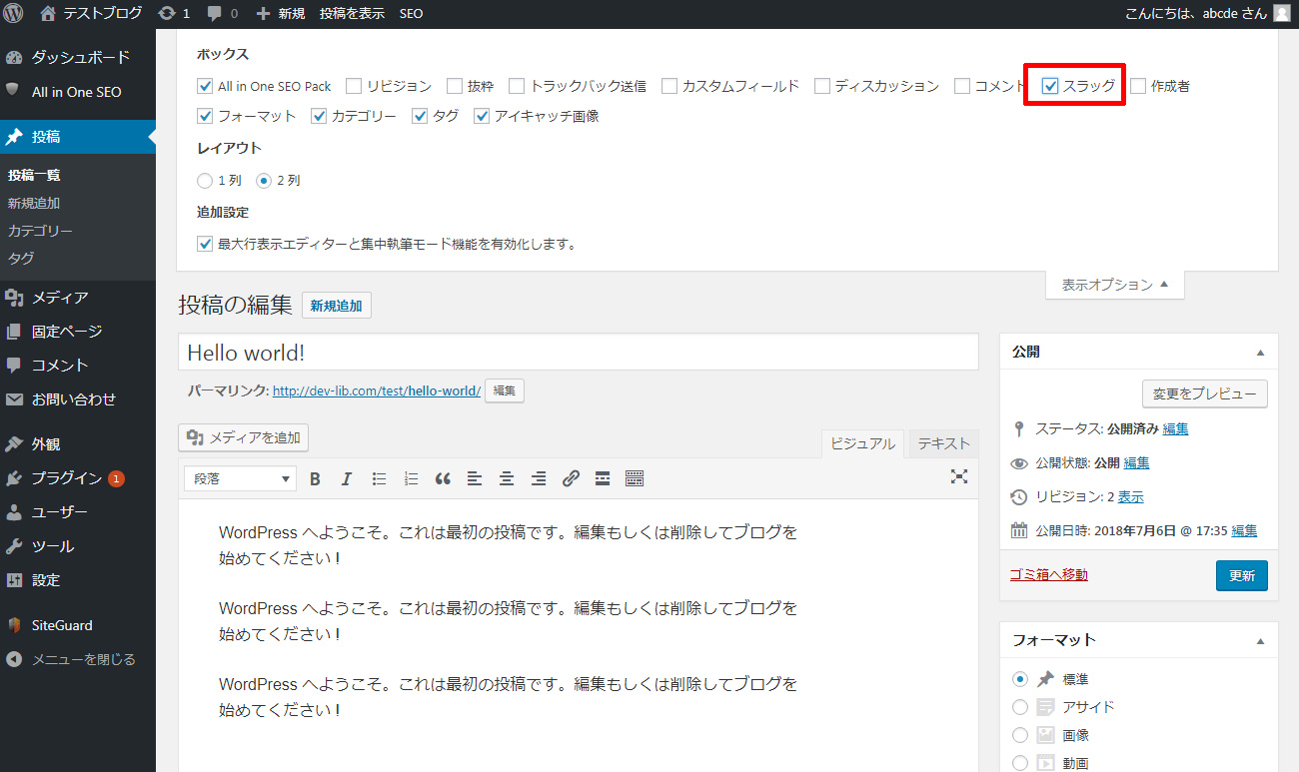The width and height of the screenshot is (1299, 772).
Task: Toggle distraction-free fullscreen editor icon
Action: click(x=959, y=476)
